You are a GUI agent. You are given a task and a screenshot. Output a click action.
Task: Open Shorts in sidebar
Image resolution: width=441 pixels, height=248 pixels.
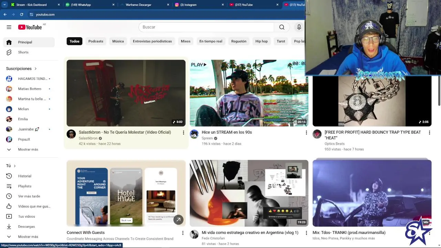click(29, 52)
